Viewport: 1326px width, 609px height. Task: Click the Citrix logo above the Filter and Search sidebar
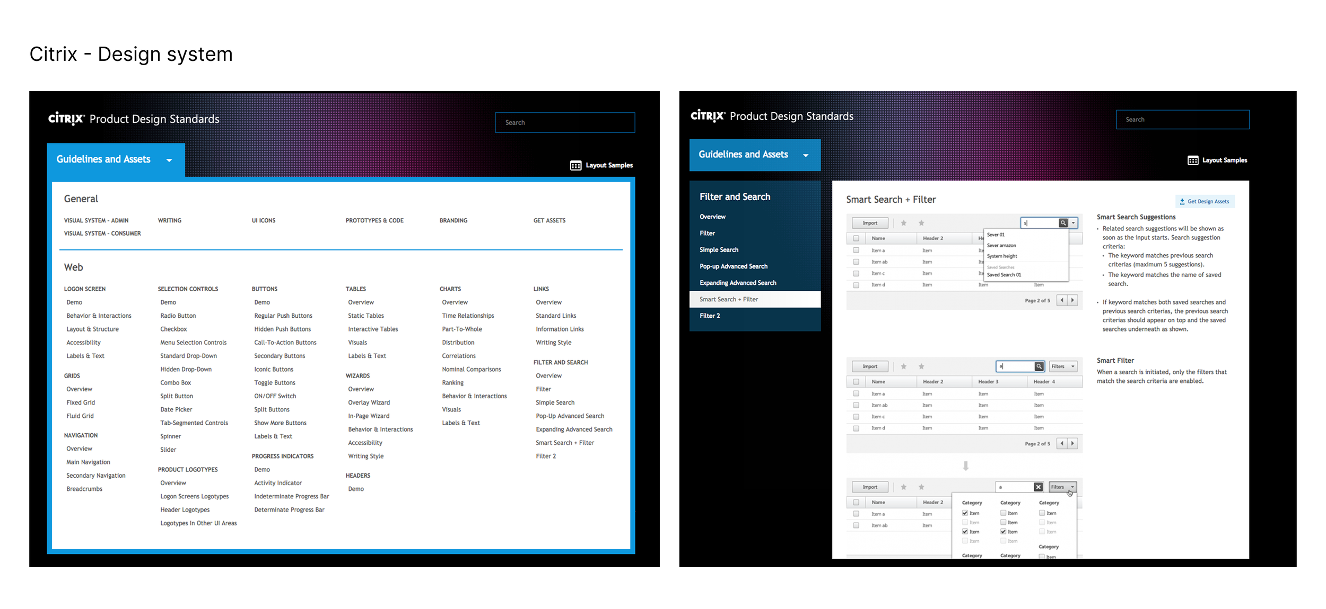click(708, 116)
